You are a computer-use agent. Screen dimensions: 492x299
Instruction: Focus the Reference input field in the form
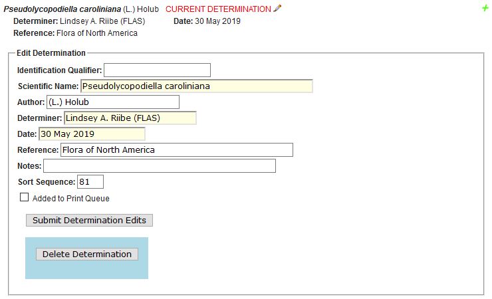(176, 150)
